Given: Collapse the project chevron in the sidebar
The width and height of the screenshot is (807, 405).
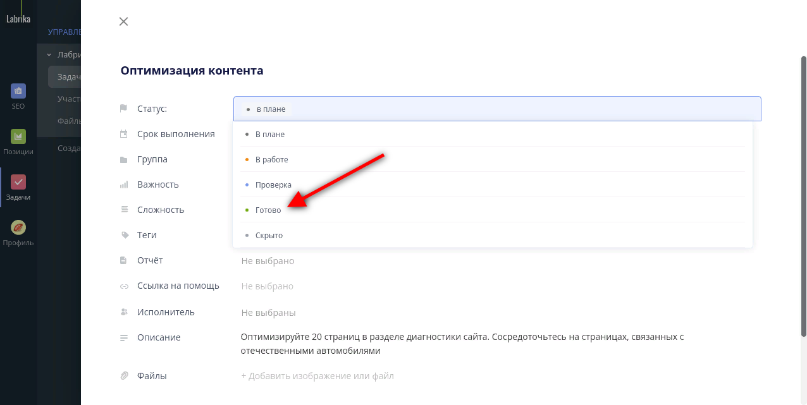Looking at the screenshot, I should coord(49,55).
